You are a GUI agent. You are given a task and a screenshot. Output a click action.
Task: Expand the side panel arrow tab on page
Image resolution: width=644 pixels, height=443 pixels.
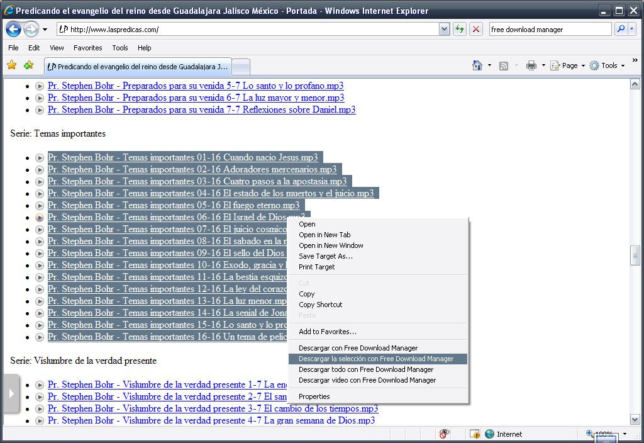coord(11,393)
